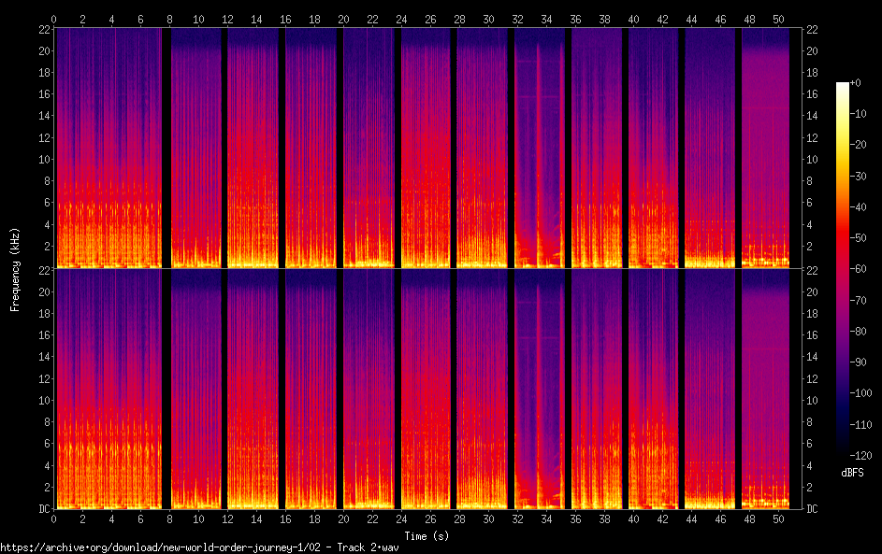Select the upper channel segment starting at 32 seconds
The height and width of the screenshot is (554, 882).
(x=541, y=148)
